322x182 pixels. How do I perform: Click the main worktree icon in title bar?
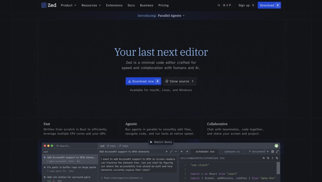pos(108,146)
